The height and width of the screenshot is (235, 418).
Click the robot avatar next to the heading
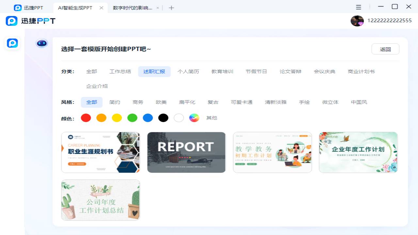pyautogui.click(x=41, y=43)
